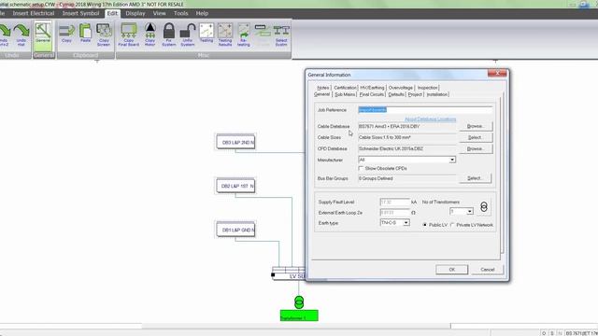Click the greyed ribbon icon beside Select System

point(263,31)
